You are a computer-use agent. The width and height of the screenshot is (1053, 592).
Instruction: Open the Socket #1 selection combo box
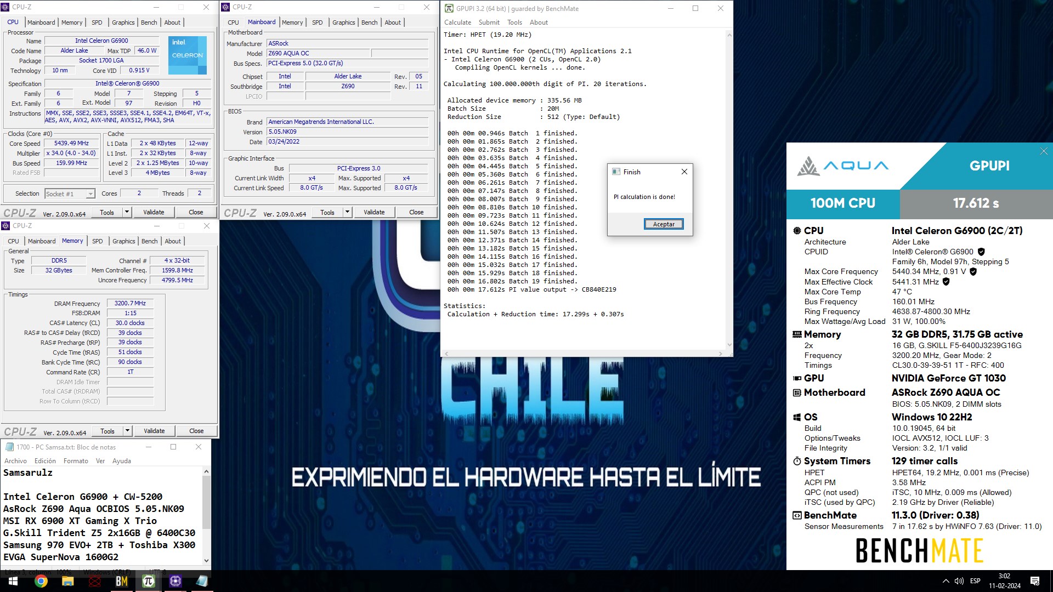pyautogui.click(x=70, y=193)
